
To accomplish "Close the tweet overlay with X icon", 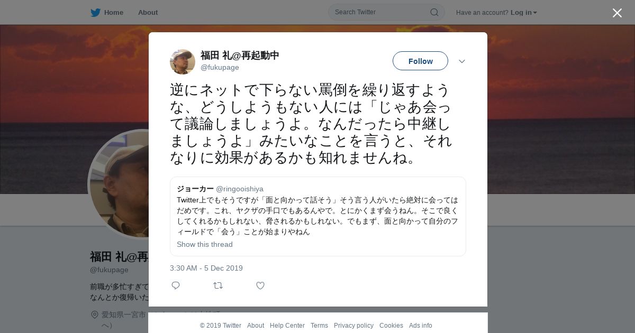I will point(617,13).
